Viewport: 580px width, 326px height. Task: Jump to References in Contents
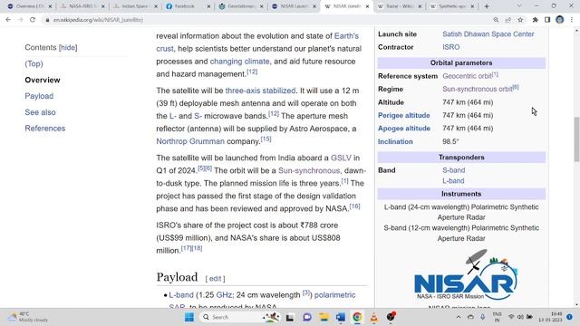45,129
